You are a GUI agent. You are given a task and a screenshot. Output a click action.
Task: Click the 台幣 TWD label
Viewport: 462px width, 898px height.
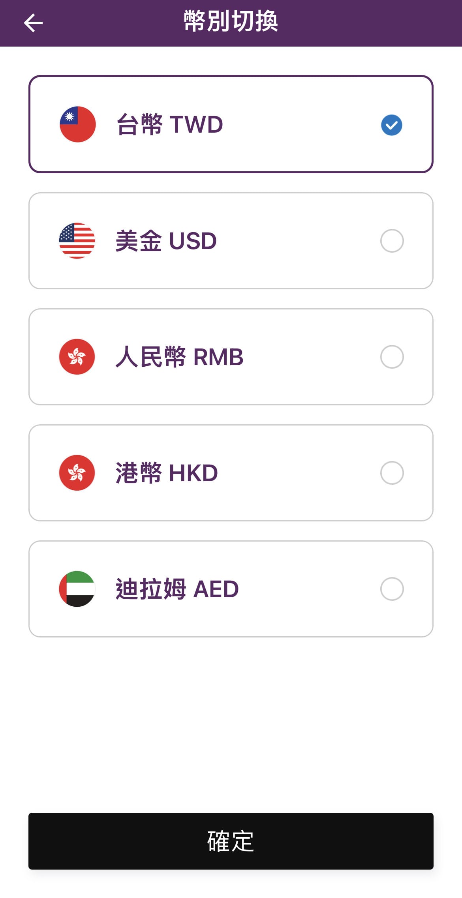pos(170,124)
